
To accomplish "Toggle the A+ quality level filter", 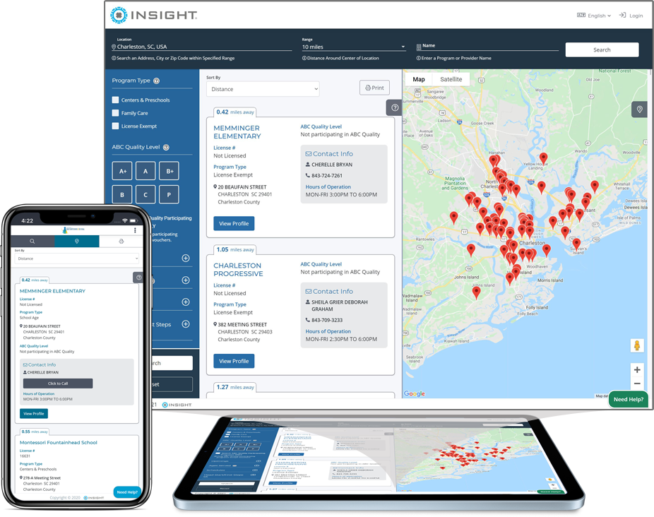I will [x=122, y=171].
